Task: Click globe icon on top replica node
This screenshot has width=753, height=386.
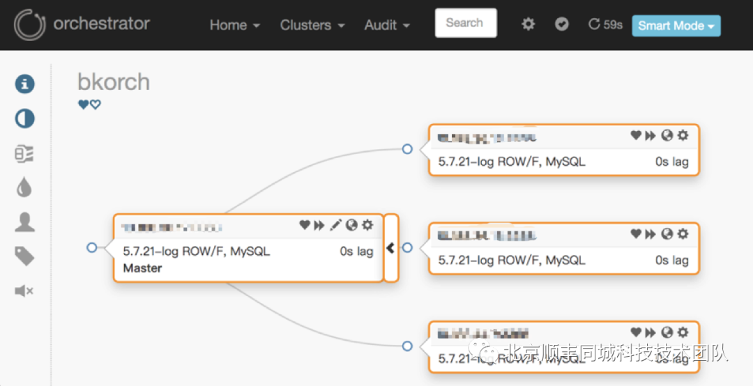Action: [667, 135]
